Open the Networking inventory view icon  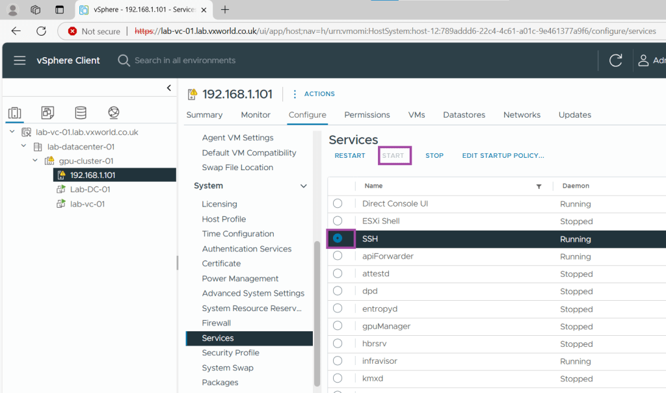114,113
